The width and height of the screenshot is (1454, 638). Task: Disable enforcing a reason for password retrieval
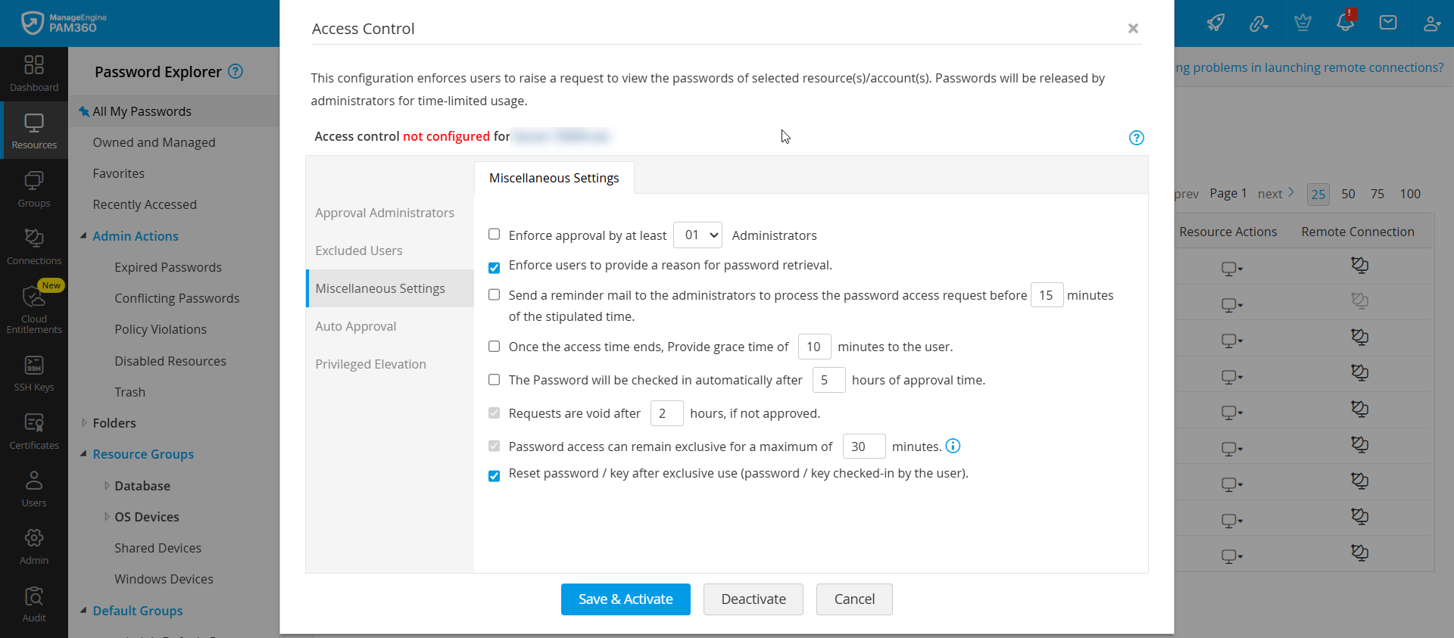click(x=495, y=266)
